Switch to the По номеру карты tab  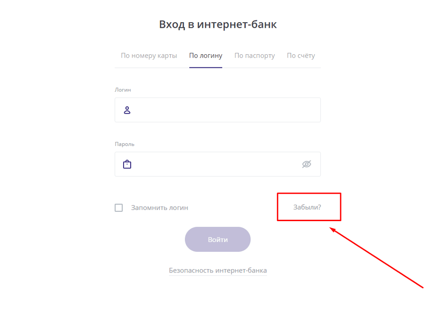[x=149, y=55]
